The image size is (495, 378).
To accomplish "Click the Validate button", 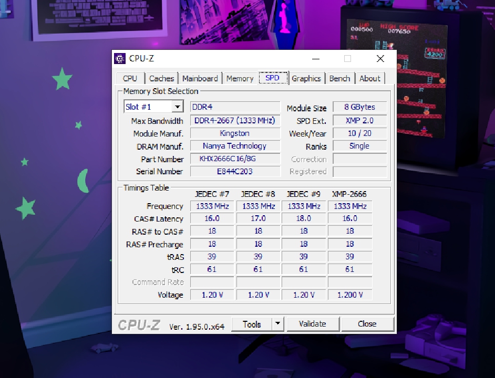I will click(x=313, y=324).
